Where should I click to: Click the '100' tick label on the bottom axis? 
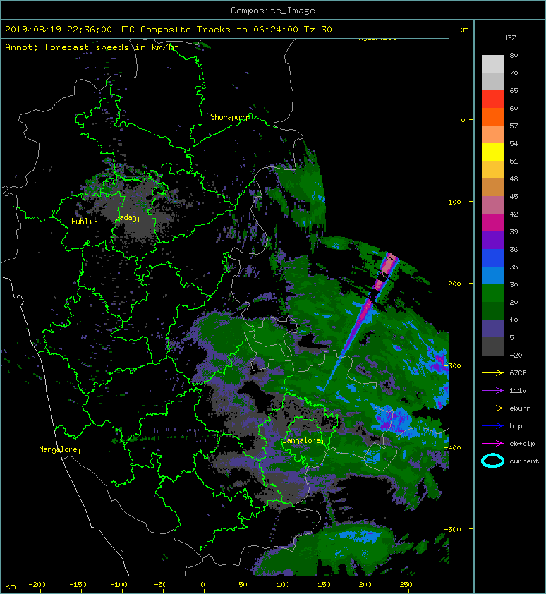click(283, 585)
